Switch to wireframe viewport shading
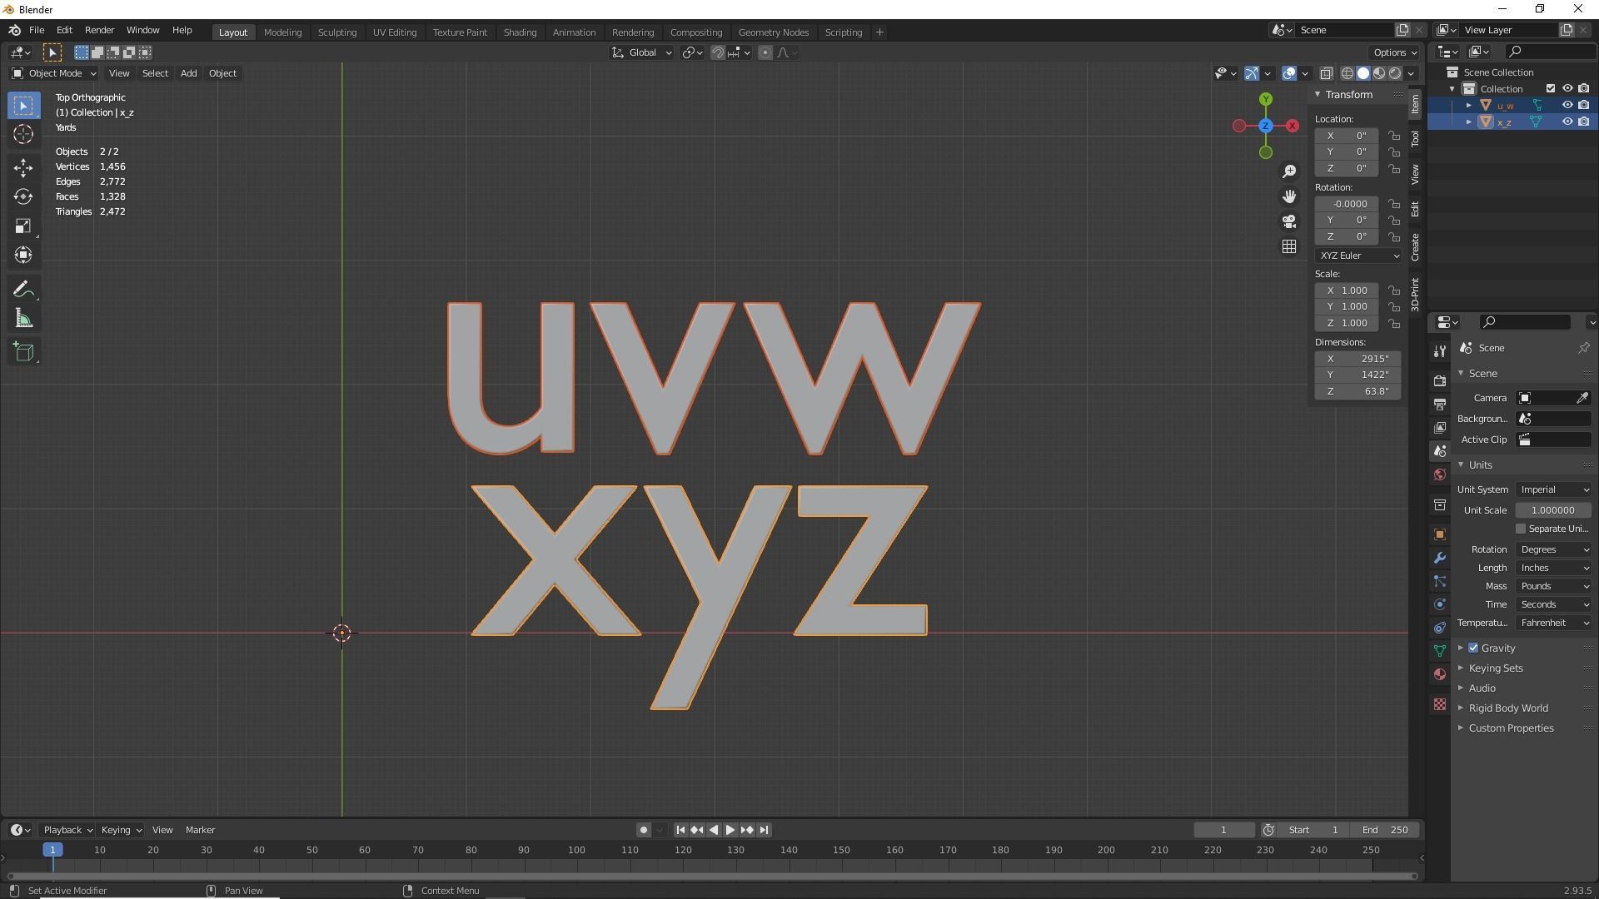 tap(1347, 73)
